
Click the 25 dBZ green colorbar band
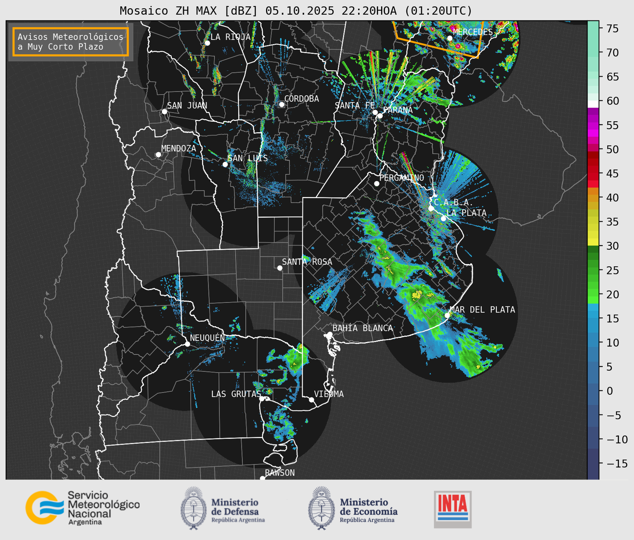tap(593, 270)
